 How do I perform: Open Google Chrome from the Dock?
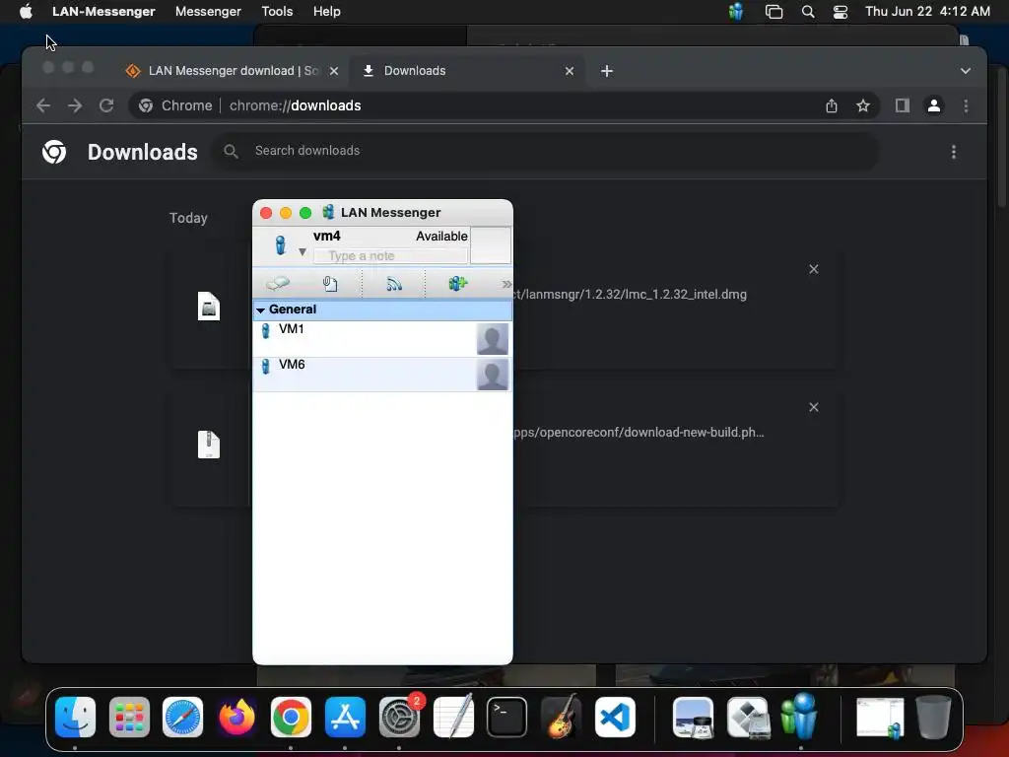(291, 718)
